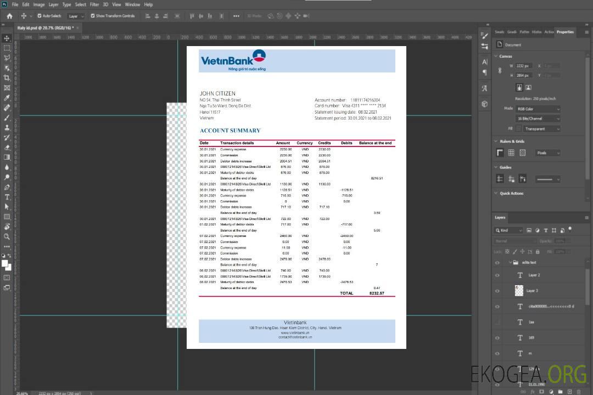The image size is (593, 395).
Task: Select the Zoom magnifier tool
Action: [x=7, y=236]
